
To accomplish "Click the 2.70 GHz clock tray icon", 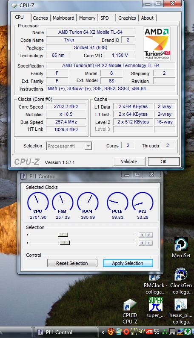I will point(134,332).
